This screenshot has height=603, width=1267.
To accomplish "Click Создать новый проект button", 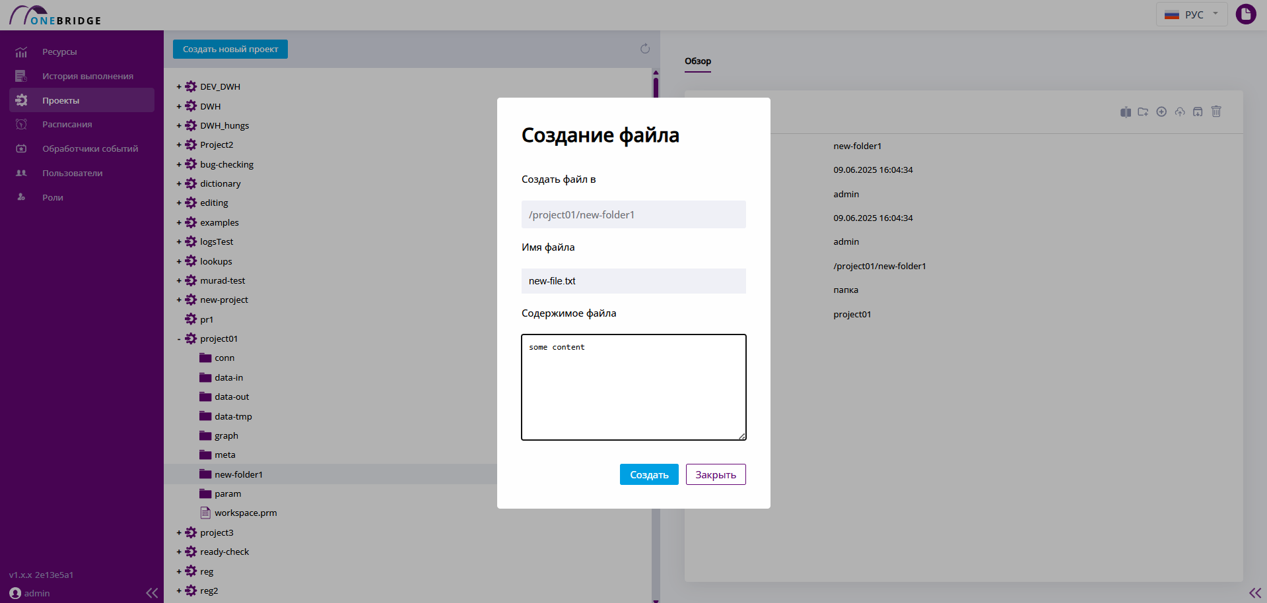I will (230, 49).
